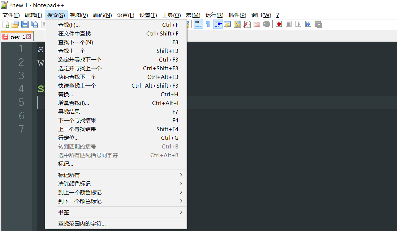
Task: Select 下一个寻找结果 menu entry
Action: [x=116, y=120]
